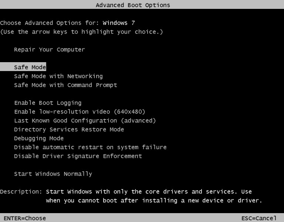Select Last Known Good Configuration (advanced)

(85, 121)
